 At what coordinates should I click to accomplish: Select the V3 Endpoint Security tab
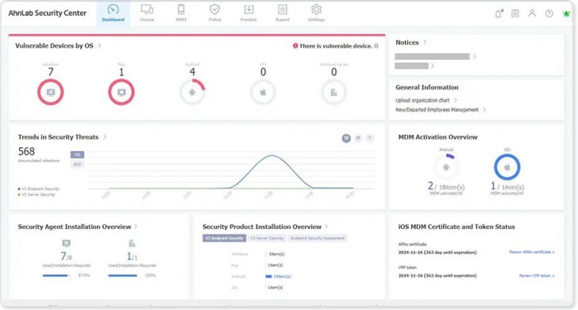(x=224, y=238)
